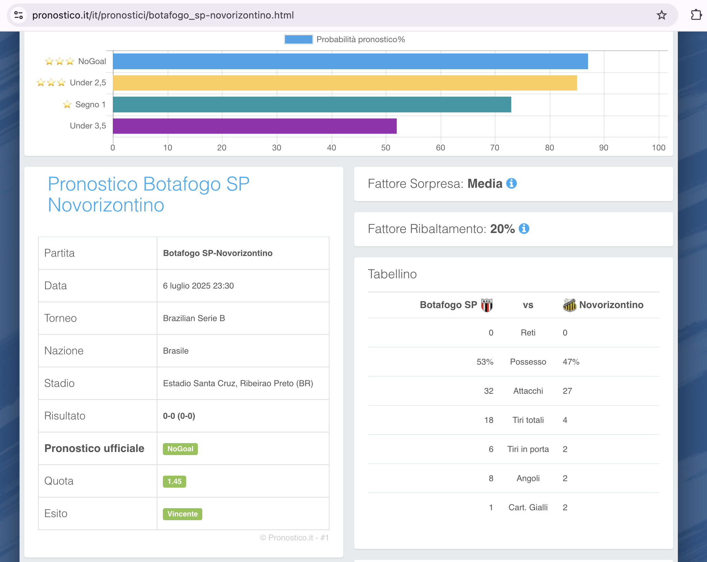
Task: Click the 'Fattore Ribaltamento: 20%' text
Action: point(441,229)
